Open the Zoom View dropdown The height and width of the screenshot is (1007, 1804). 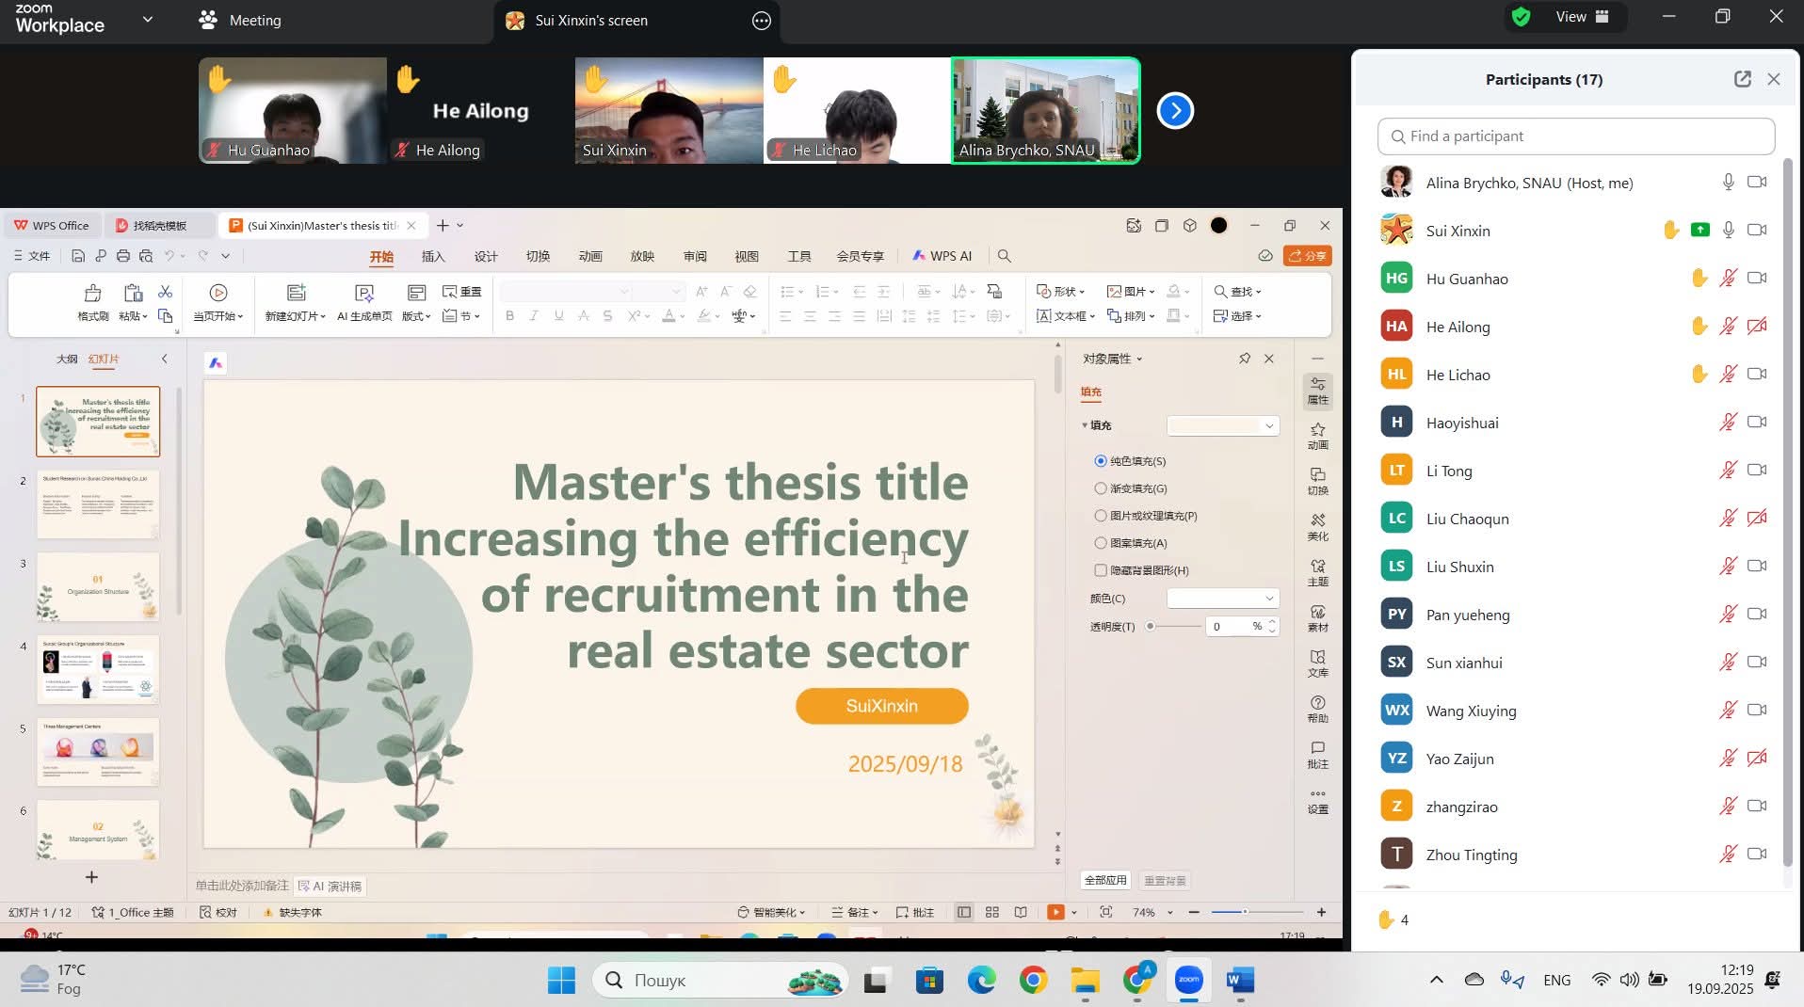pyautogui.click(x=1582, y=17)
